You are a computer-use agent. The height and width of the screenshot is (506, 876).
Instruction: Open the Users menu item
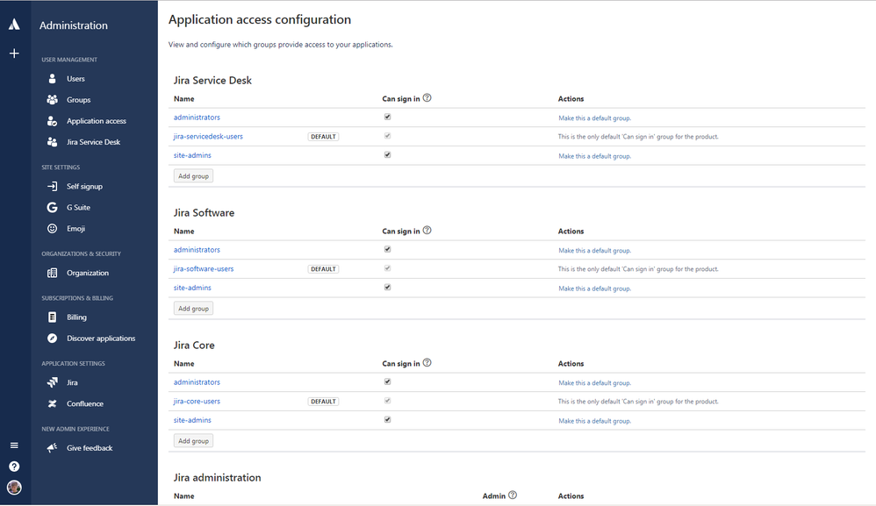click(x=75, y=79)
